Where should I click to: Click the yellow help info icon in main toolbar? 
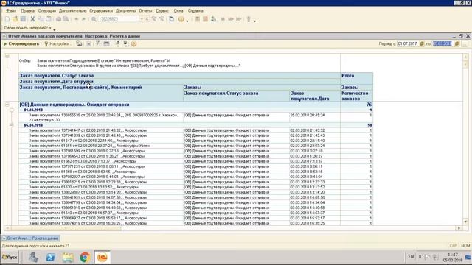(181, 19)
